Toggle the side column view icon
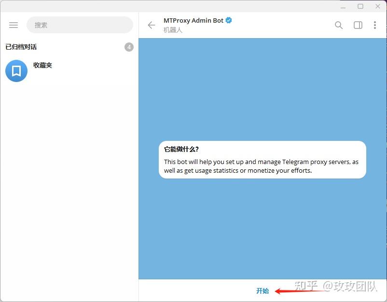This screenshot has width=387, height=302. [x=357, y=25]
